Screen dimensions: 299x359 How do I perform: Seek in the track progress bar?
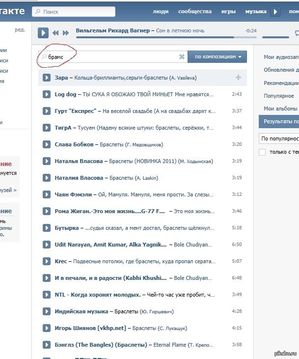pyautogui.click(x=166, y=37)
